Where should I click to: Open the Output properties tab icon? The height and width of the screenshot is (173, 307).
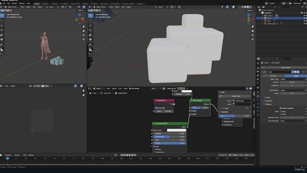point(258,72)
